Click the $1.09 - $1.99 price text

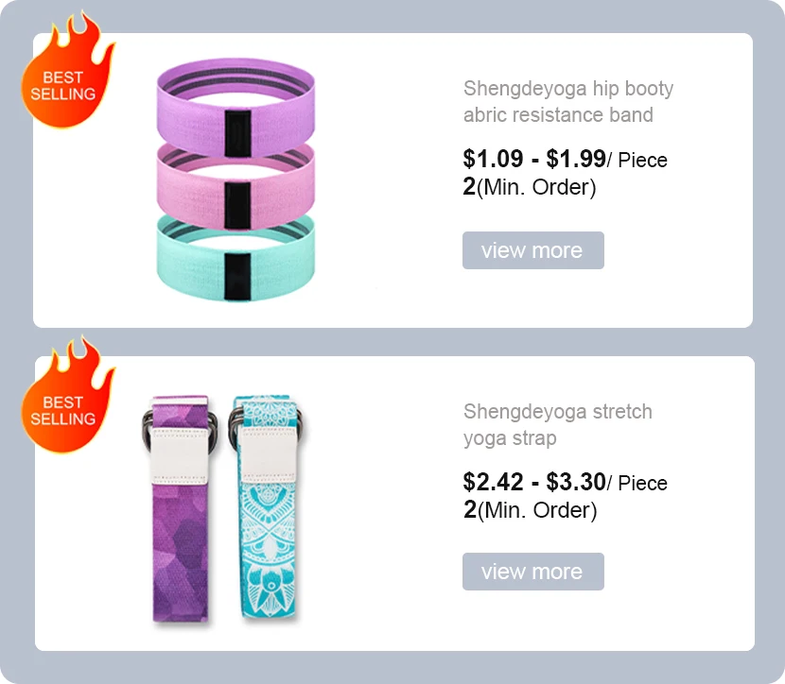pos(533,159)
